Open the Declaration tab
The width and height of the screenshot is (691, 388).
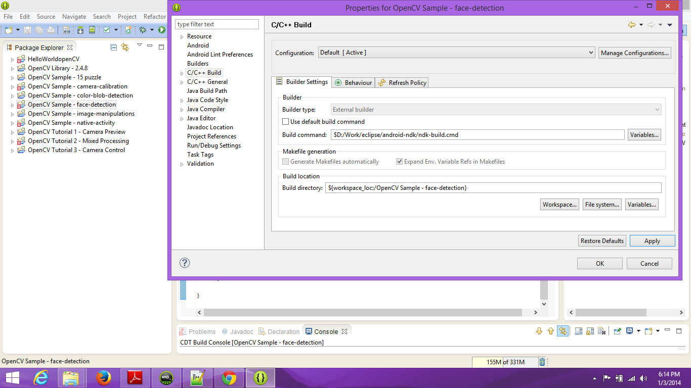[x=279, y=332]
